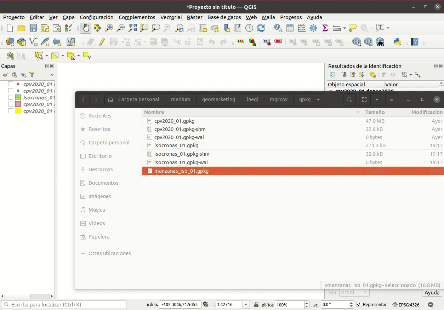Open the processing toolbox gear icon
The height and width of the screenshot is (310, 444).
coord(313,28)
